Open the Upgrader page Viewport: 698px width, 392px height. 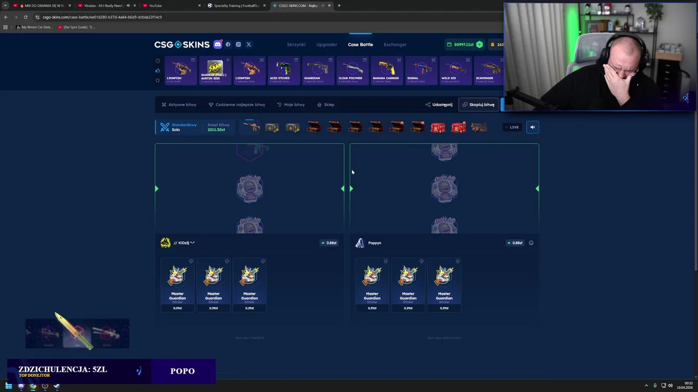tap(327, 45)
